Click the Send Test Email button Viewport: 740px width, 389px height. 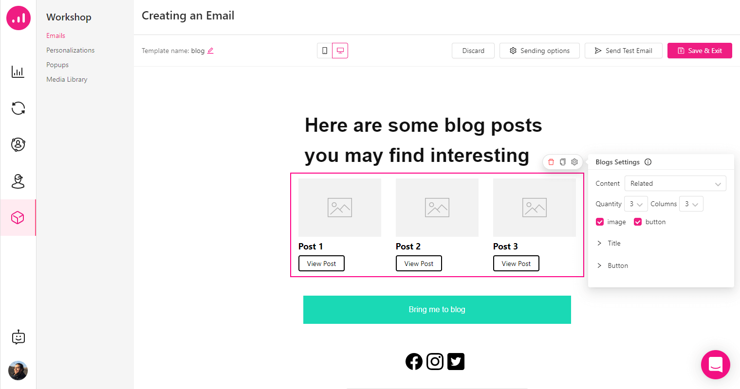point(624,51)
